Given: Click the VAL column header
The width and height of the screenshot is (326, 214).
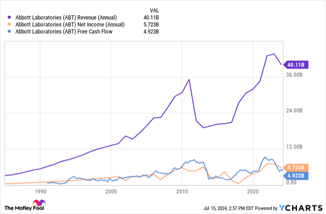Looking at the screenshot, I should click(x=154, y=10).
